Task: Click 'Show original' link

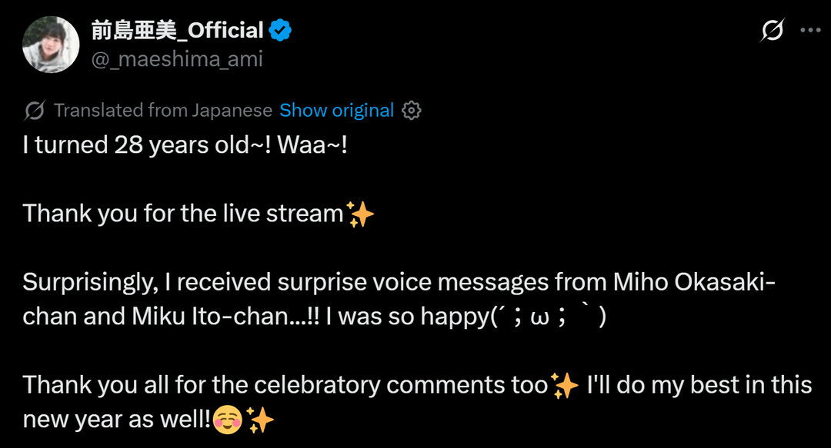Action: (x=336, y=111)
